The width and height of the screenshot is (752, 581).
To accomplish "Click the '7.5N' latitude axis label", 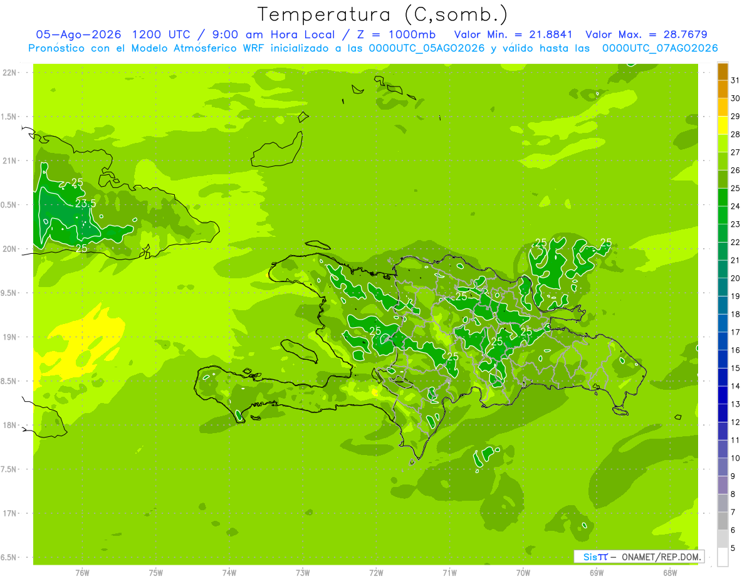I will 9,469.
